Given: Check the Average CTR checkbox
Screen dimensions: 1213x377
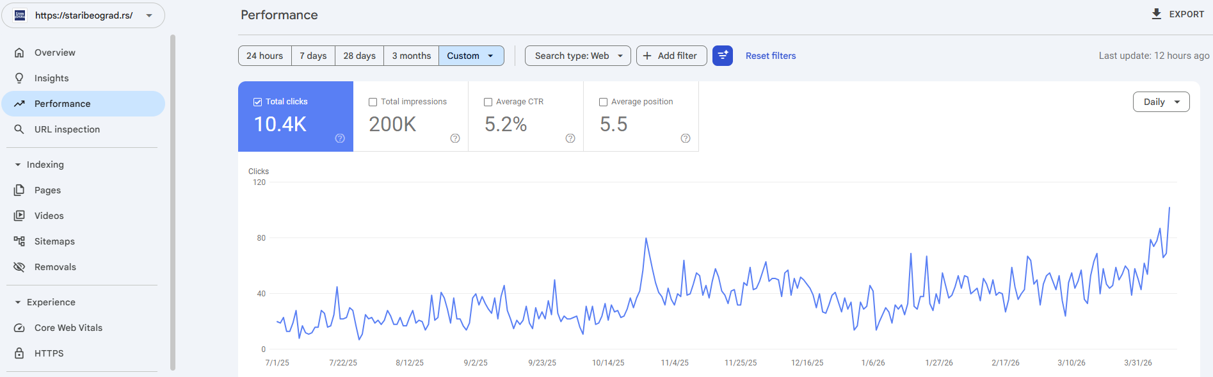Looking at the screenshot, I should coord(488,102).
